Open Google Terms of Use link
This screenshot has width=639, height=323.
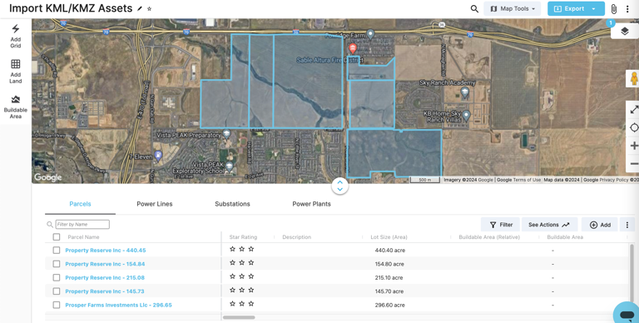pyautogui.click(x=518, y=180)
